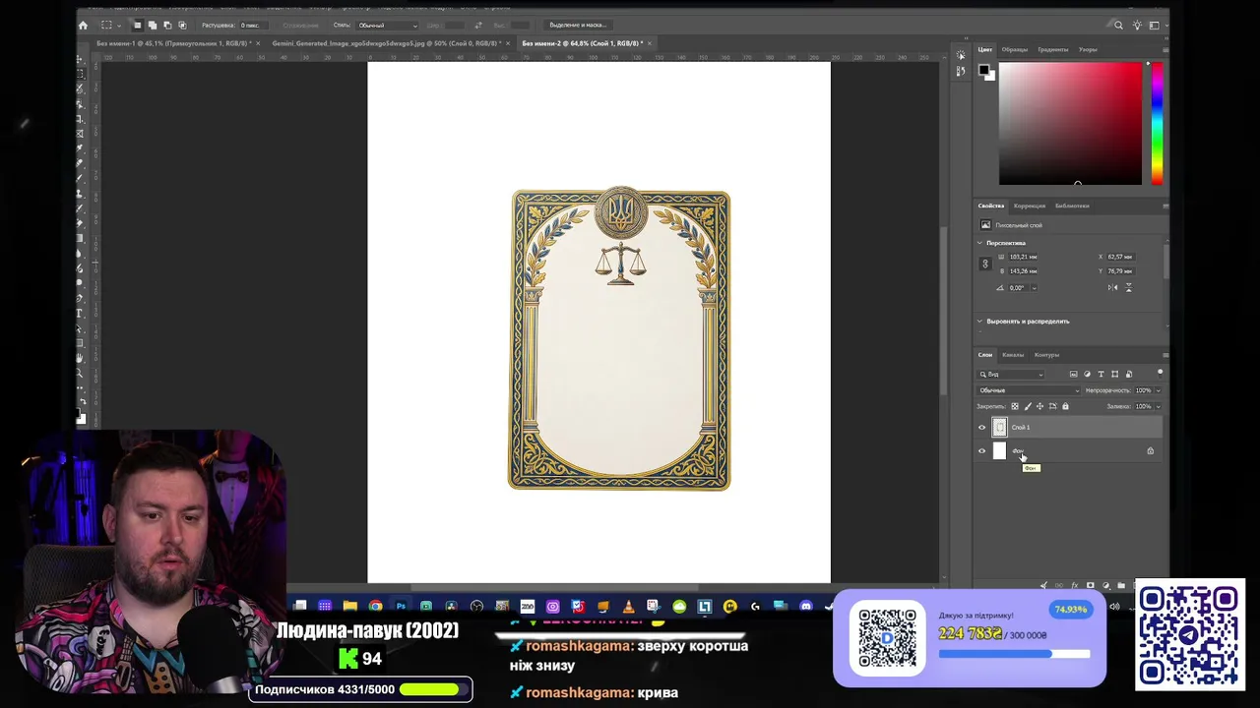The image size is (1260, 708).
Task: Click the add to selection icon
Action: (x=152, y=25)
